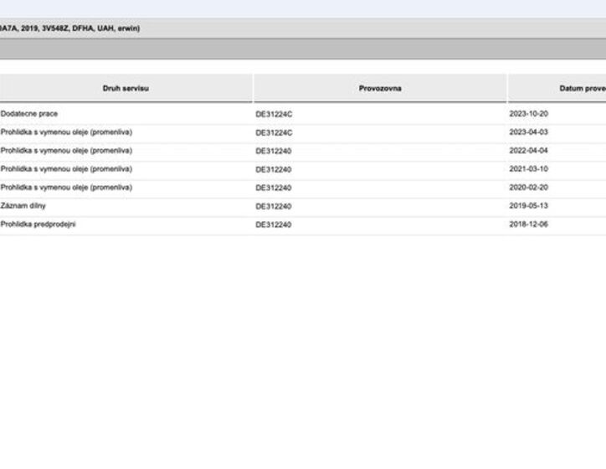
Task: Click the "Druh servisu" column header
Action: (126, 88)
